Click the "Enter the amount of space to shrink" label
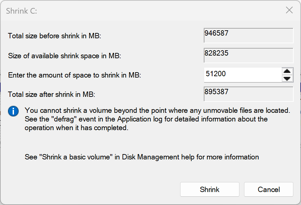Screen dimensions: 301x205 pyautogui.click(x=75, y=75)
